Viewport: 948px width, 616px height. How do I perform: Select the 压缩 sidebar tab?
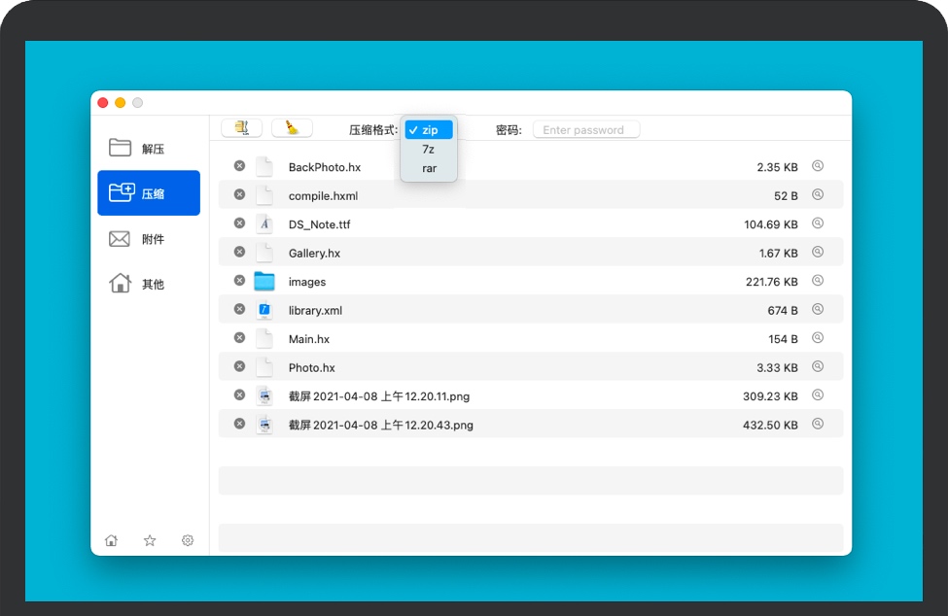point(149,193)
